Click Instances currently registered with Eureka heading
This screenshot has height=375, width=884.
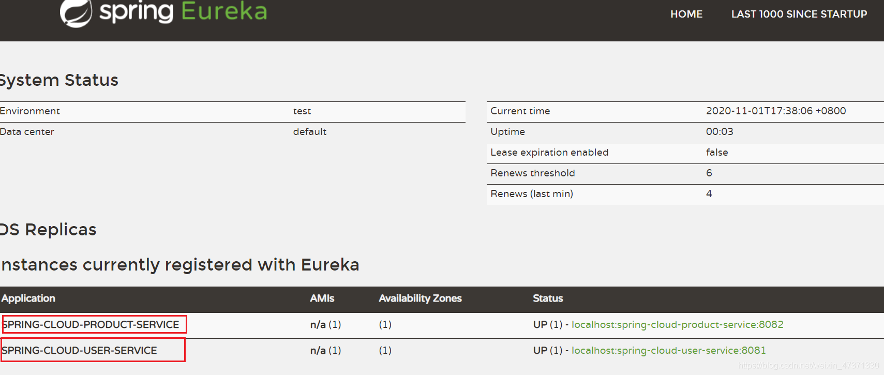[180, 264]
